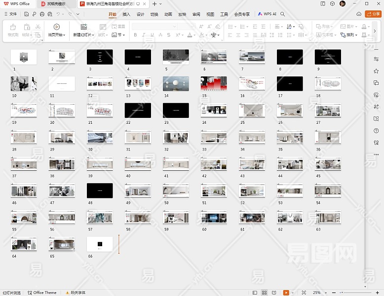Switch to normal view in status bar

(255, 293)
